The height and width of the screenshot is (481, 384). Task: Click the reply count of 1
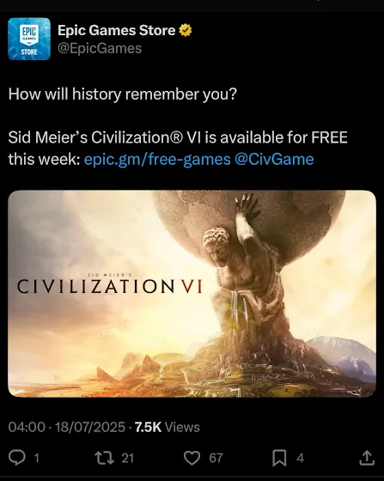(36, 459)
